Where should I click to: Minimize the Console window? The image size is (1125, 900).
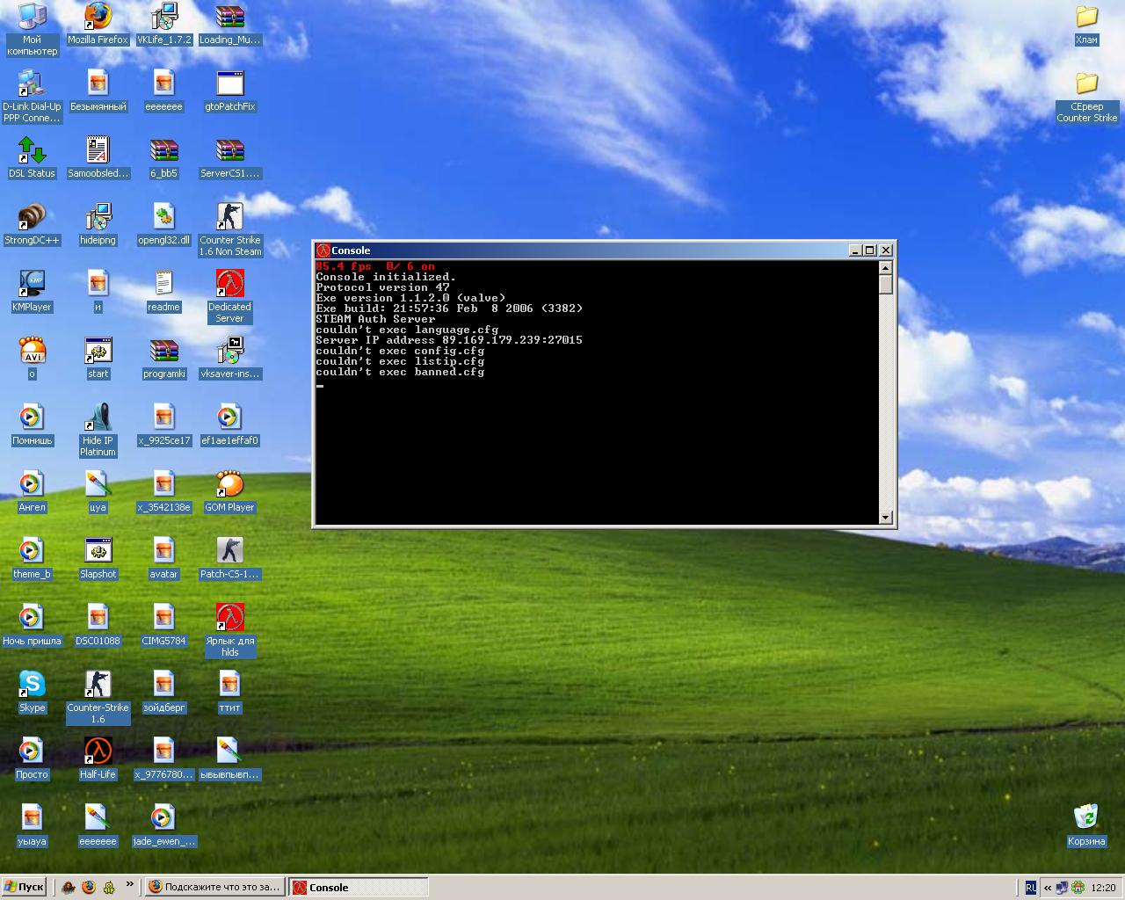pos(855,250)
